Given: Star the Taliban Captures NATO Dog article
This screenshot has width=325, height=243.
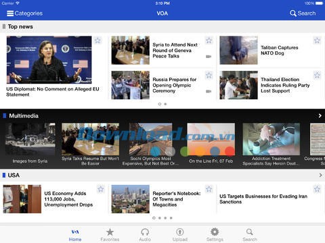Looking at the screenshot, I should 317,40.
